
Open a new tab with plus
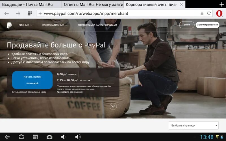(221, 5)
